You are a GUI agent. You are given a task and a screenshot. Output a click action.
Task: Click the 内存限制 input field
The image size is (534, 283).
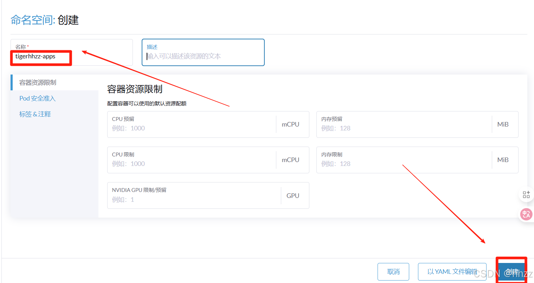[x=404, y=160]
